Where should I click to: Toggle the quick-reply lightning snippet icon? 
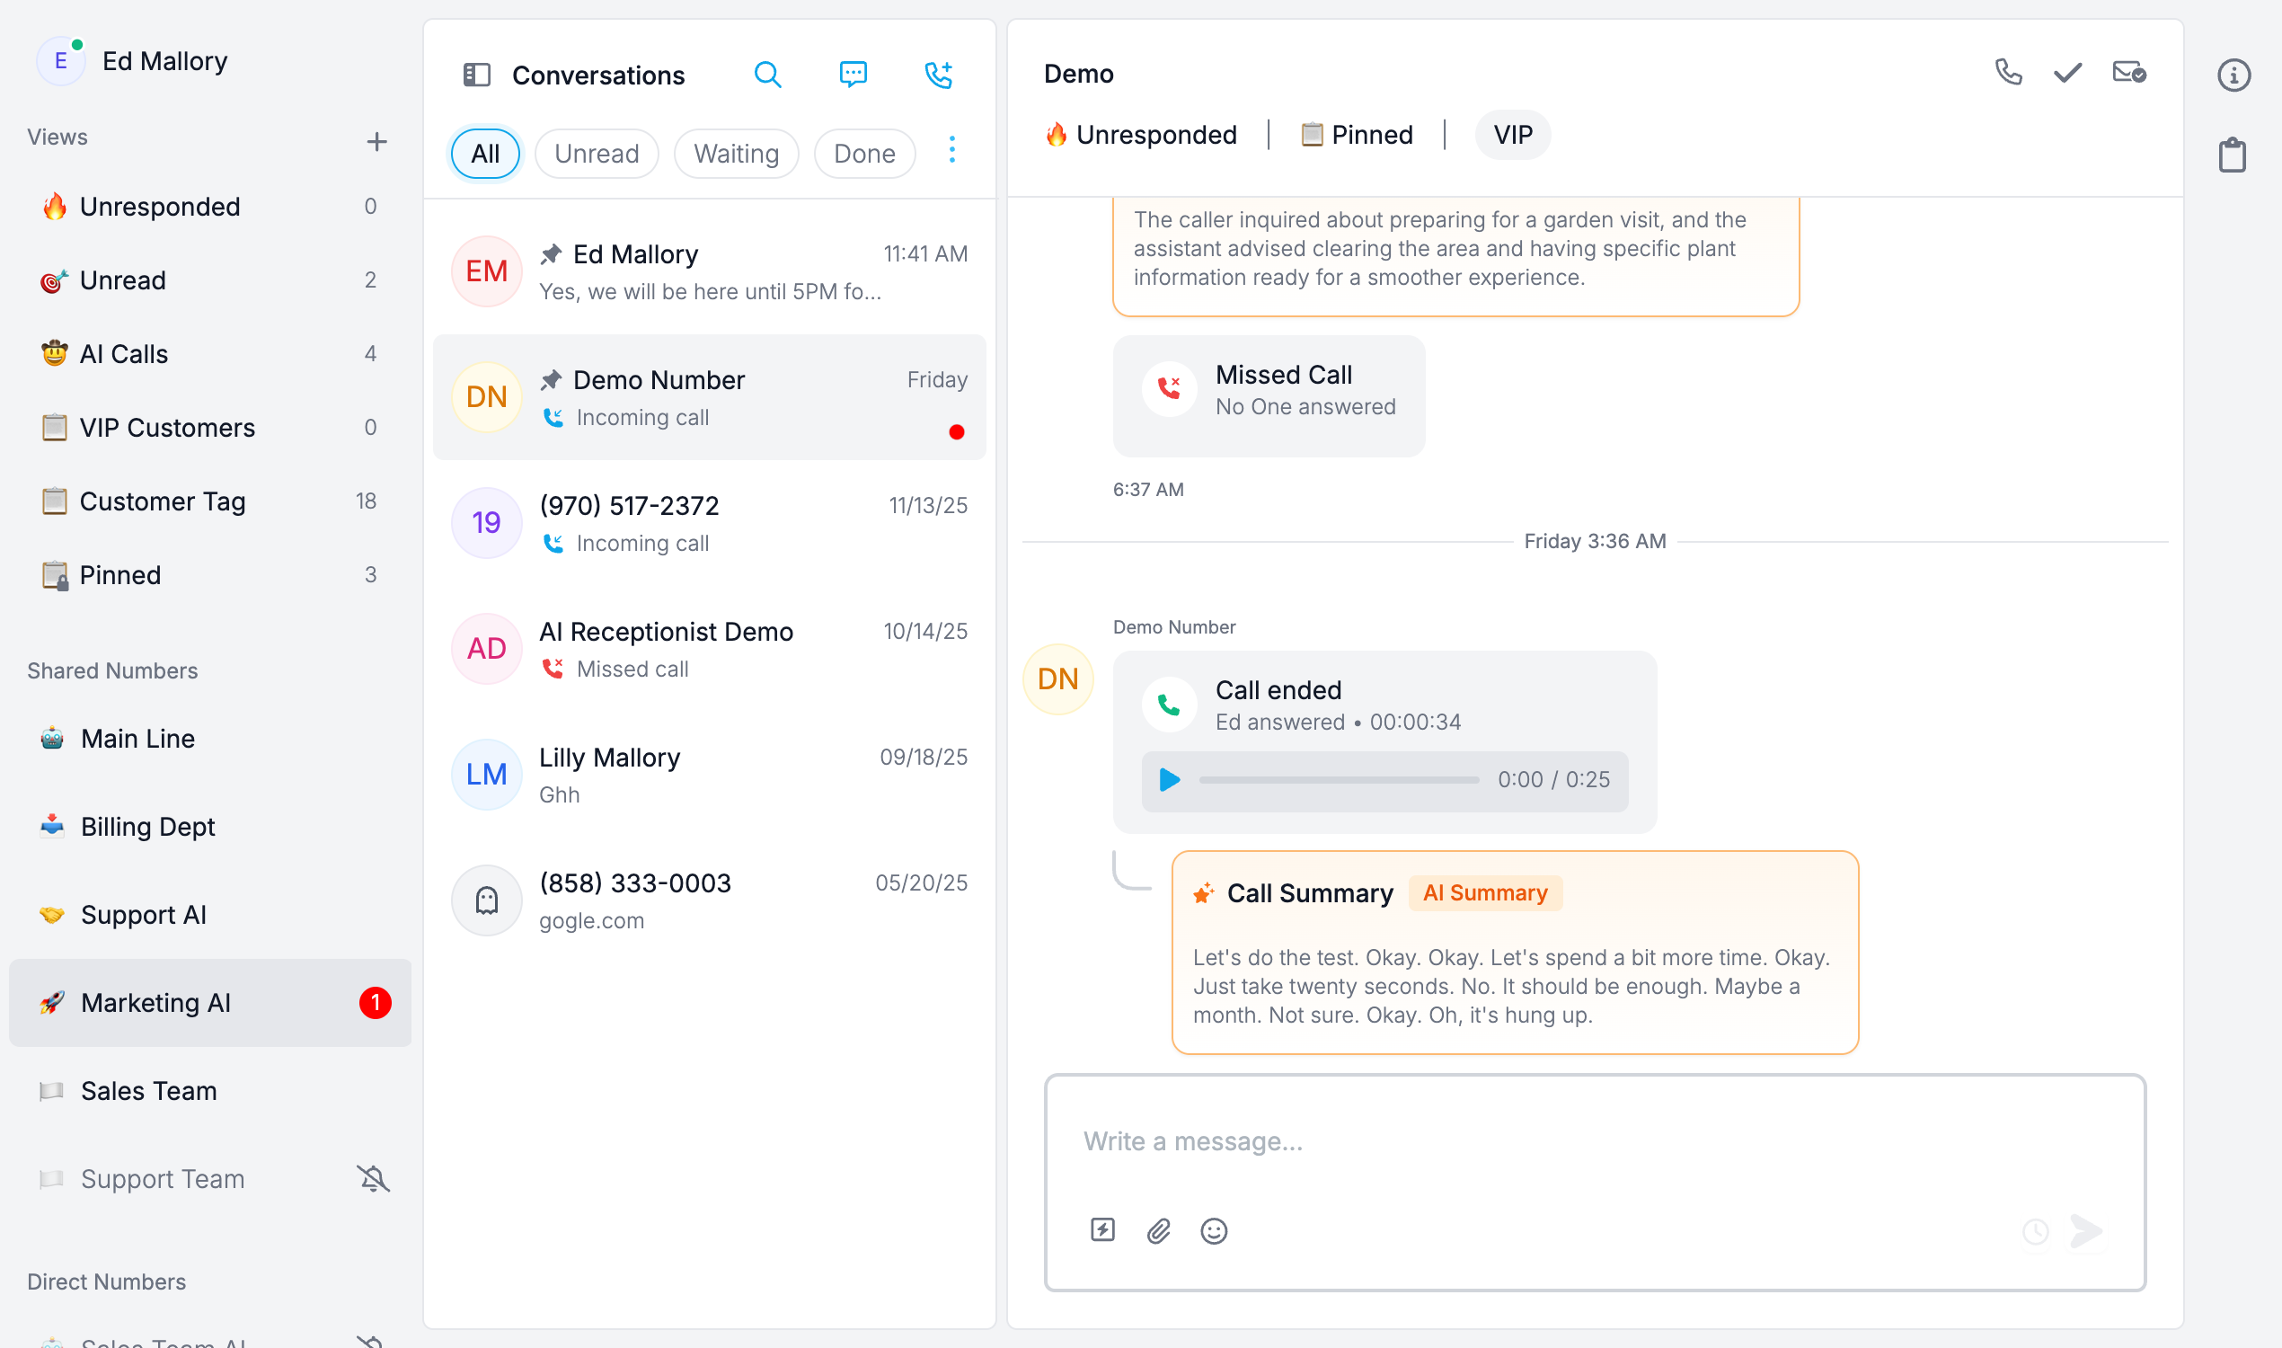click(x=1102, y=1230)
